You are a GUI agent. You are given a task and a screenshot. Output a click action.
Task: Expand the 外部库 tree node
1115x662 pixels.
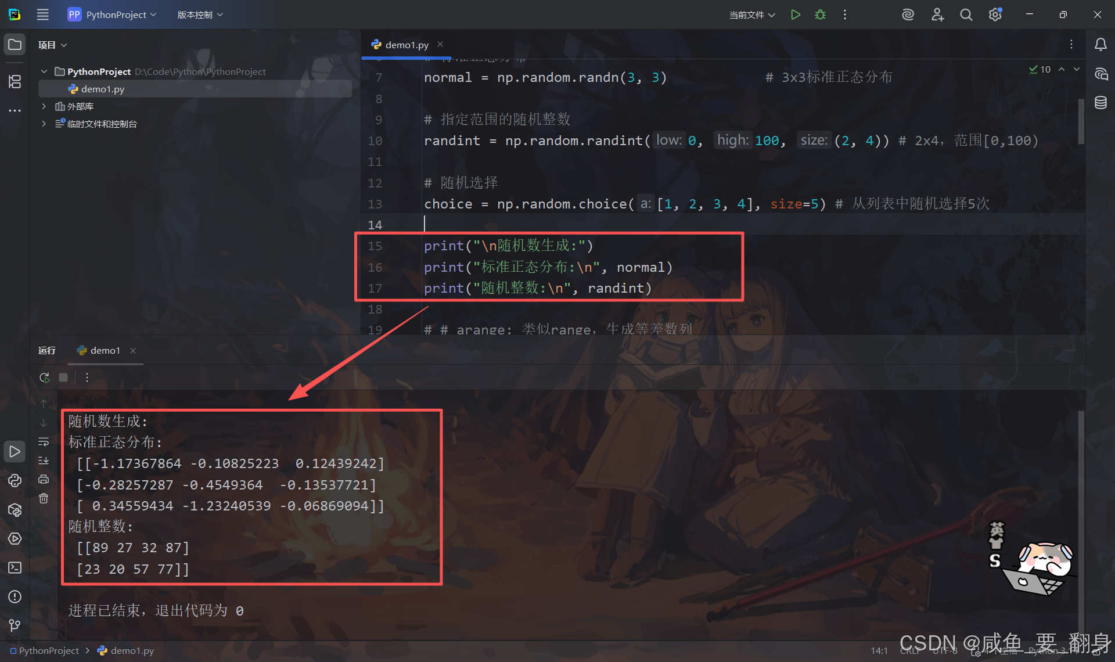coord(44,106)
